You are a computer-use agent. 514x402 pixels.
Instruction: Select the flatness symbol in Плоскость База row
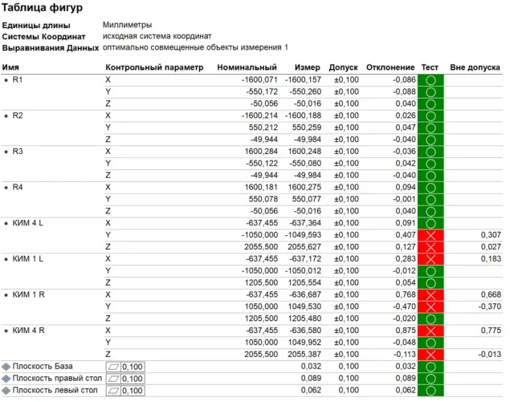coord(113,367)
